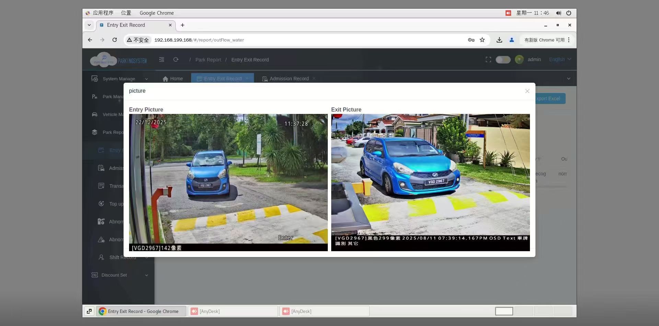
Task: Click the Park Report layers icon
Action: pos(94,132)
